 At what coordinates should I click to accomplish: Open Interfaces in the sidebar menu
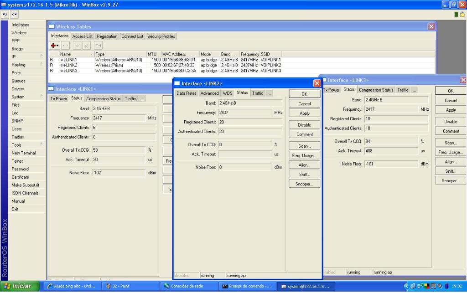click(20, 25)
